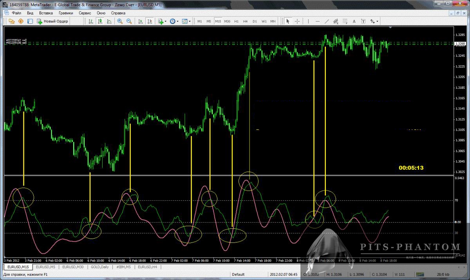The height and width of the screenshot is (280, 470).
Task: Select the trendline drawing tool
Action: coord(327,21)
